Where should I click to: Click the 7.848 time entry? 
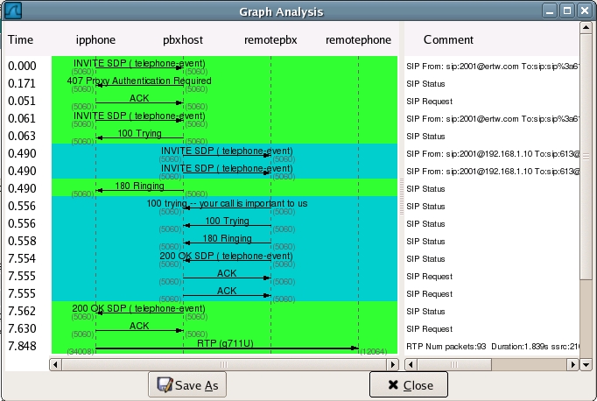22,346
